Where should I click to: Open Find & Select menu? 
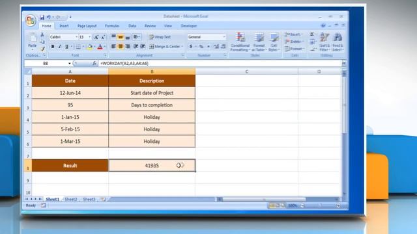pyautogui.click(x=338, y=42)
